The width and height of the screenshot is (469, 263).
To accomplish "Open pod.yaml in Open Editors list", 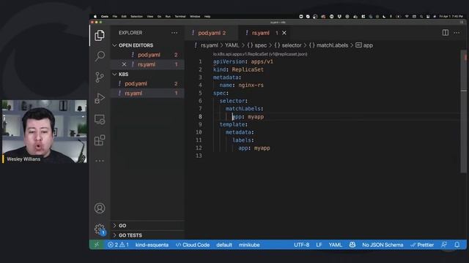I will (148, 55).
